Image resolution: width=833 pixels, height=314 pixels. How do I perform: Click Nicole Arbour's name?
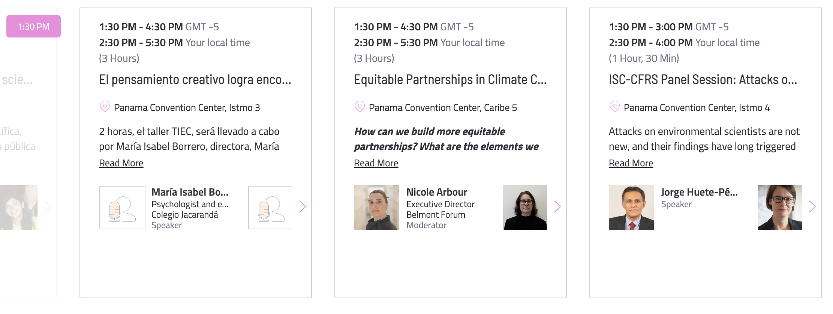click(437, 192)
